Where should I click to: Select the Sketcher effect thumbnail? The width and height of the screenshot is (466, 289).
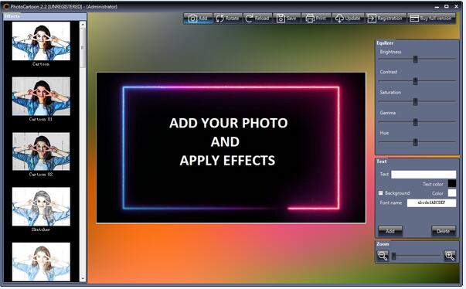tap(41, 206)
